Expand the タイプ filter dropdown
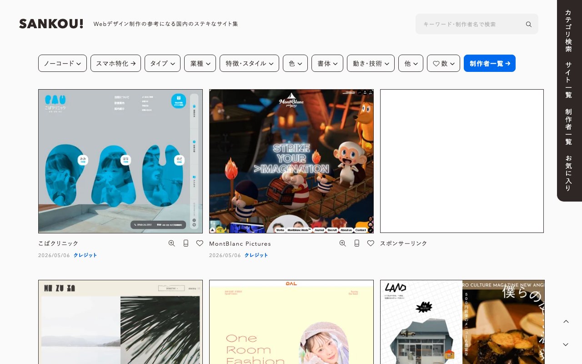 coord(162,63)
